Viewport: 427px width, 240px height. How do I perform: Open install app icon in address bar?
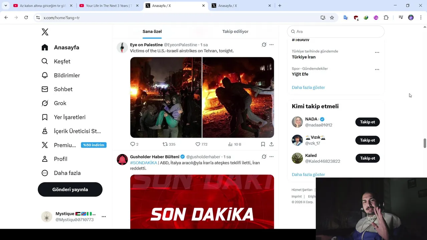point(323,18)
